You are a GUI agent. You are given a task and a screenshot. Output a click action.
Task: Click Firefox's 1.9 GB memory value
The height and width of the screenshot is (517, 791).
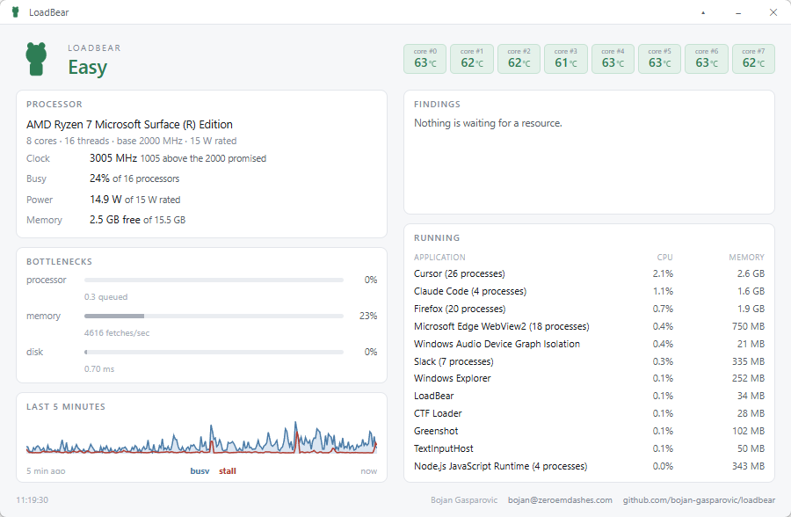[x=751, y=309]
